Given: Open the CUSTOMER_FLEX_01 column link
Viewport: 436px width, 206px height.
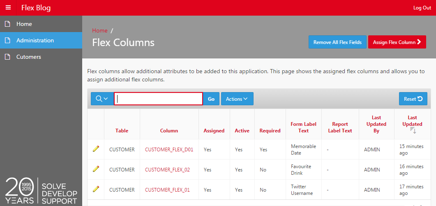Looking at the screenshot, I should (167, 190).
